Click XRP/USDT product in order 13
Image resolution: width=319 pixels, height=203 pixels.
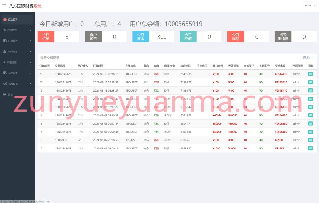(x=132, y=140)
